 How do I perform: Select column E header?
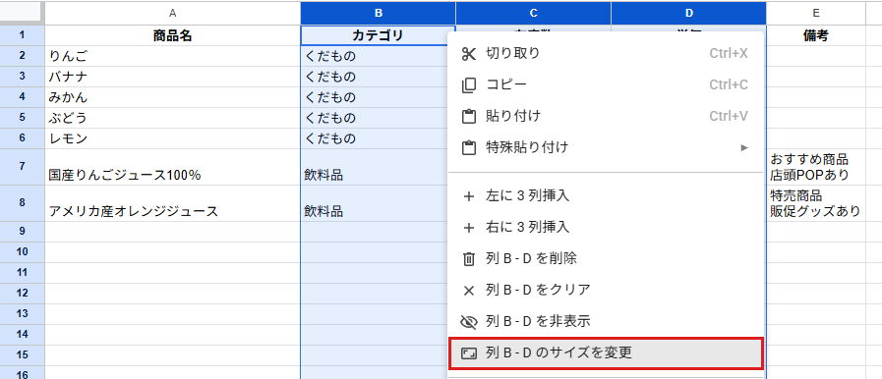pyautogui.click(x=815, y=13)
